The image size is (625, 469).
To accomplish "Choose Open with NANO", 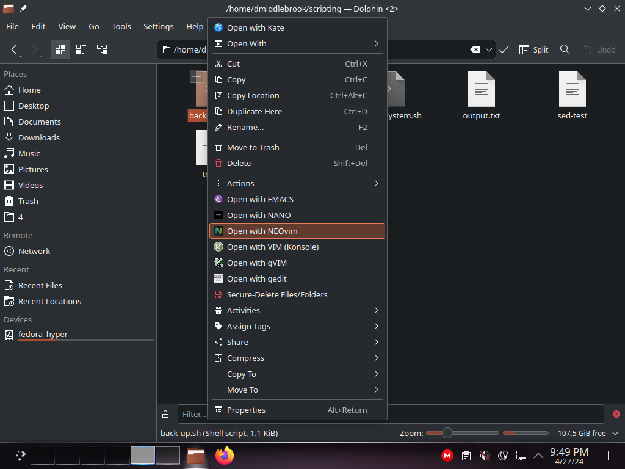I will pyautogui.click(x=297, y=215).
